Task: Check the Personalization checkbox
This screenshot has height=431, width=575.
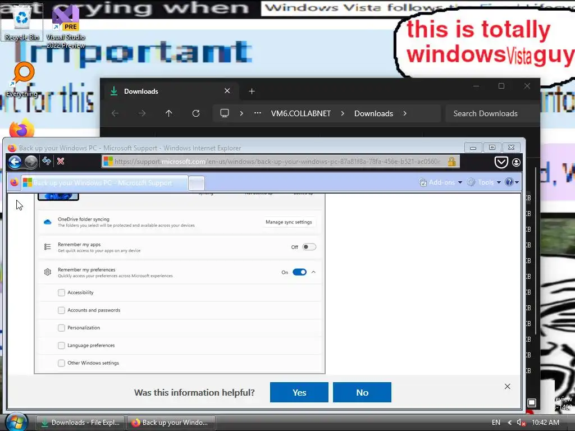Action: point(61,328)
